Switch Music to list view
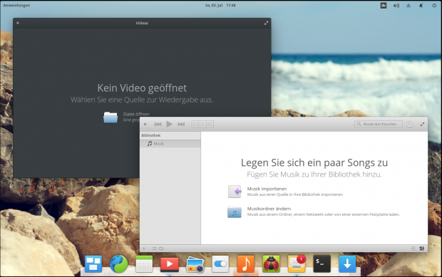Screen dimensions: 442x277 pos(202,124)
